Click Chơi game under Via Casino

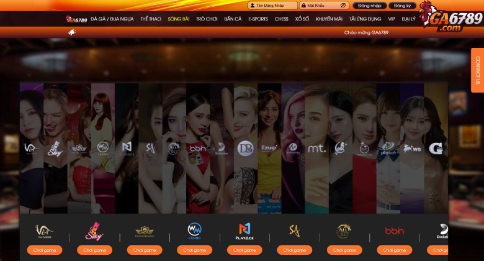click(45, 250)
